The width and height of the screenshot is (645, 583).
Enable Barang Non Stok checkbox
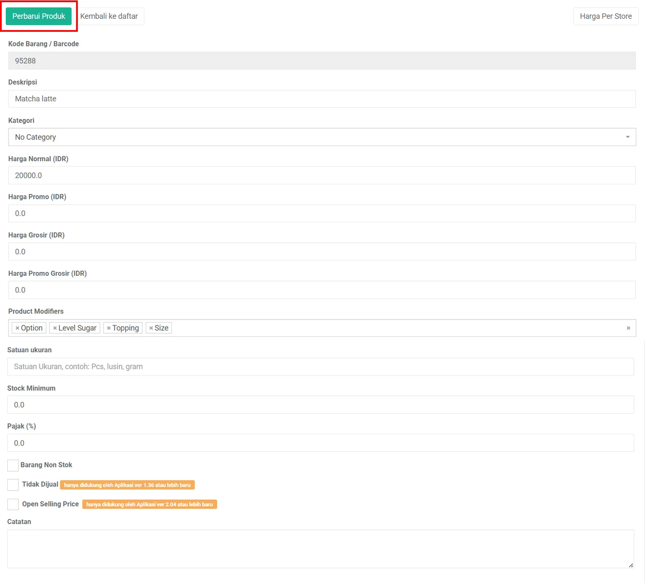click(13, 465)
